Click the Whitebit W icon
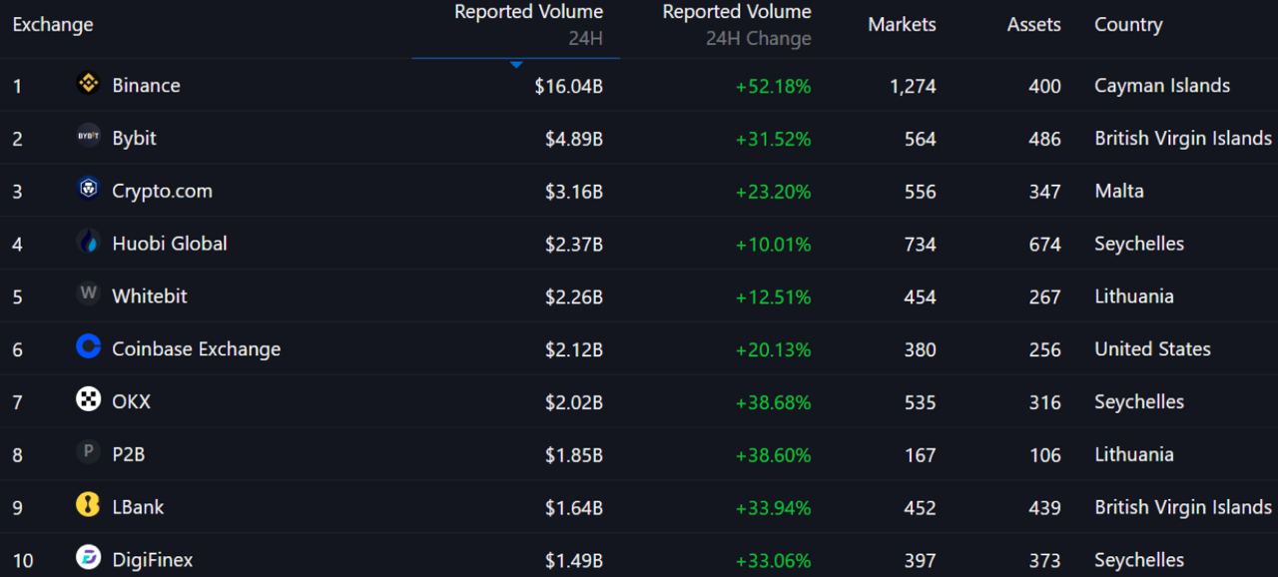 [88, 294]
